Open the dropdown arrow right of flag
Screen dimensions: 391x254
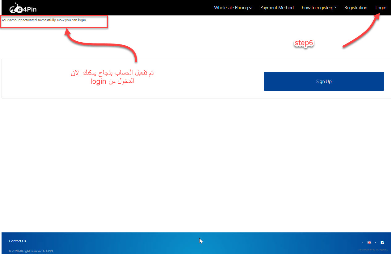375,243
